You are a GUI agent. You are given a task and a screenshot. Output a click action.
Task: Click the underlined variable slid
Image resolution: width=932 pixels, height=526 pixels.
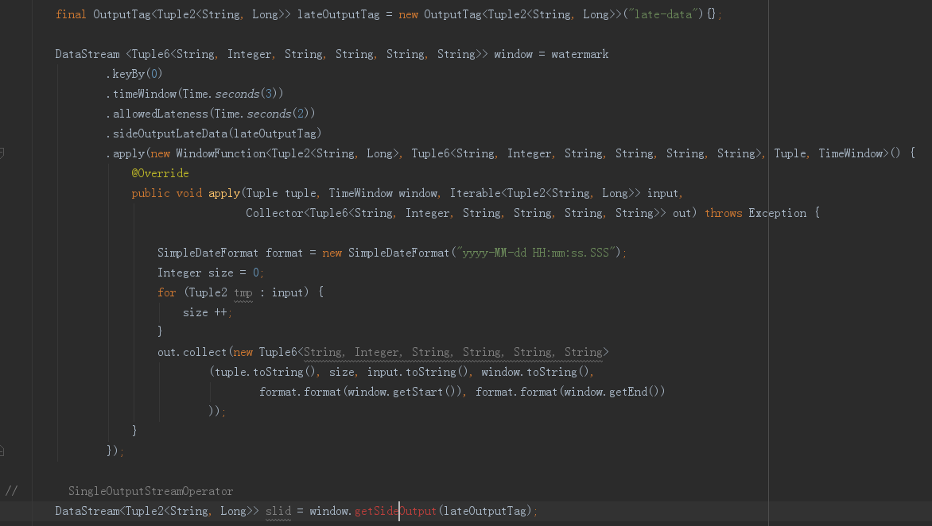pos(278,511)
